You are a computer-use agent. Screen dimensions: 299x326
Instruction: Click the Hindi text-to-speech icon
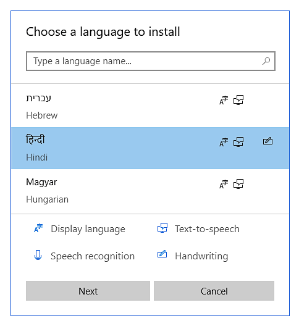pos(238,142)
